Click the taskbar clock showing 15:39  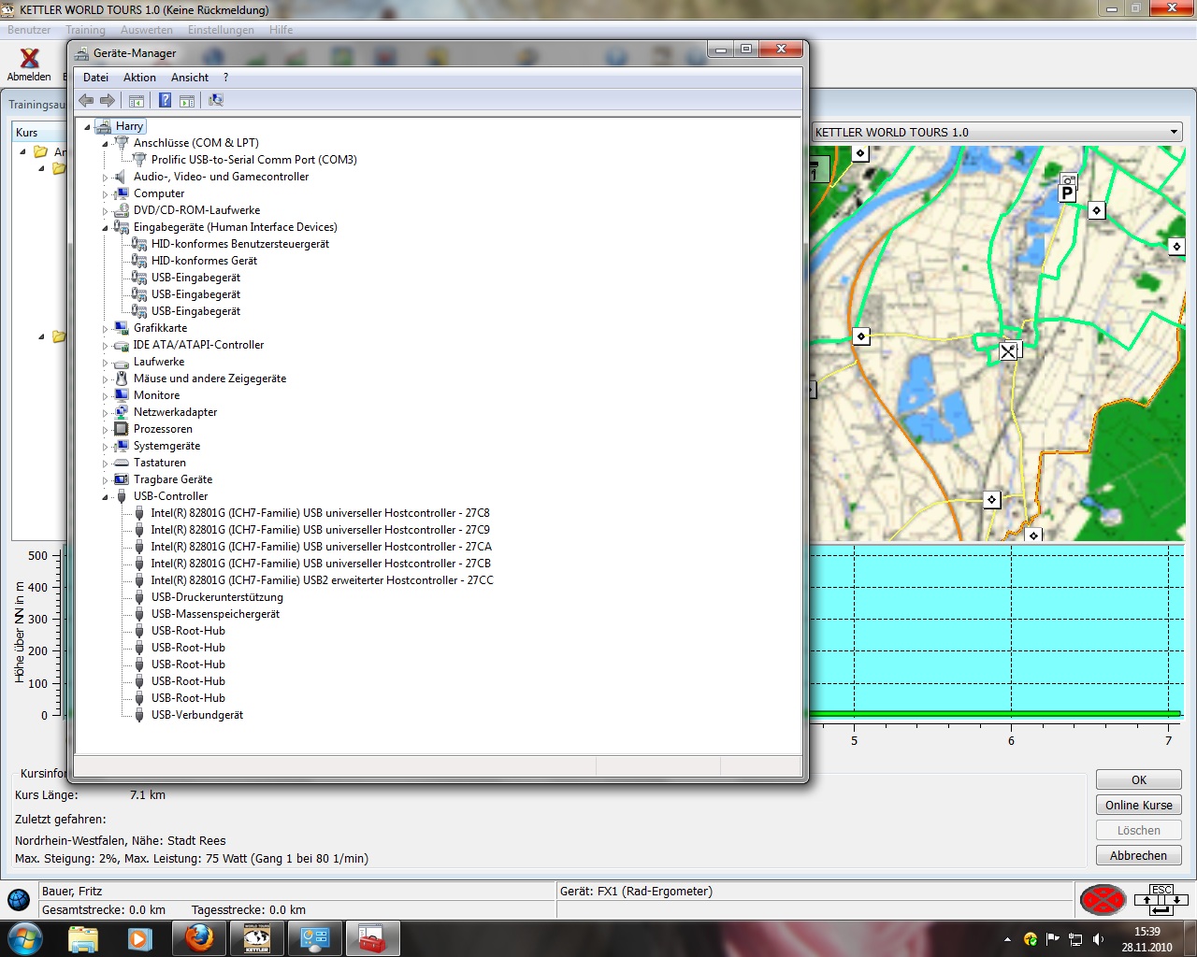(1147, 939)
